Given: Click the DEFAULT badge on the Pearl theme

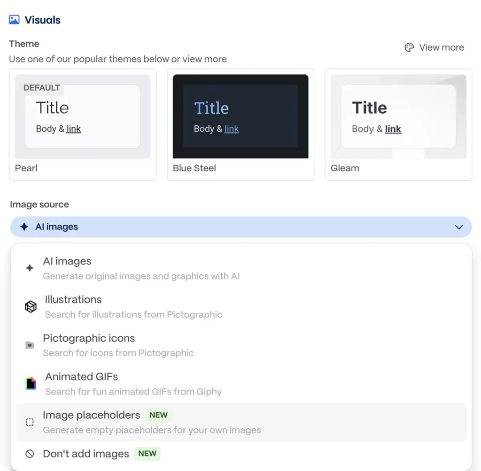Looking at the screenshot, I should click(x=42, y=88).
